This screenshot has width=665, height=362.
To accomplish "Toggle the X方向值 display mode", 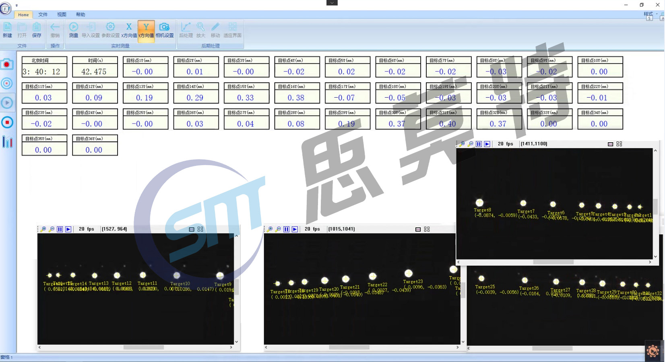I will pos(129,30).
